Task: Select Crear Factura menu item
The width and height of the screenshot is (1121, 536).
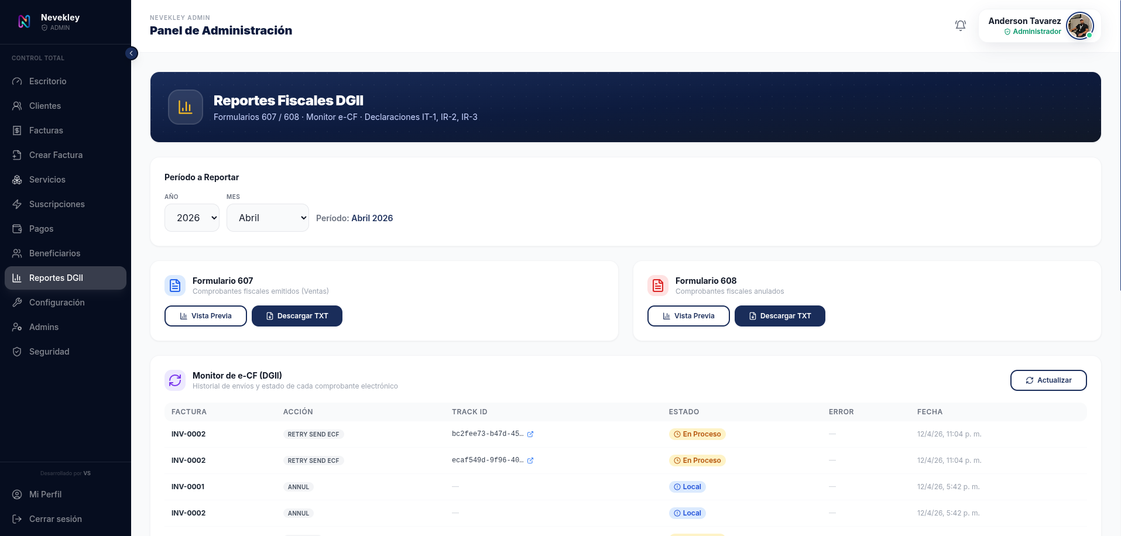Action: (66, 155)
